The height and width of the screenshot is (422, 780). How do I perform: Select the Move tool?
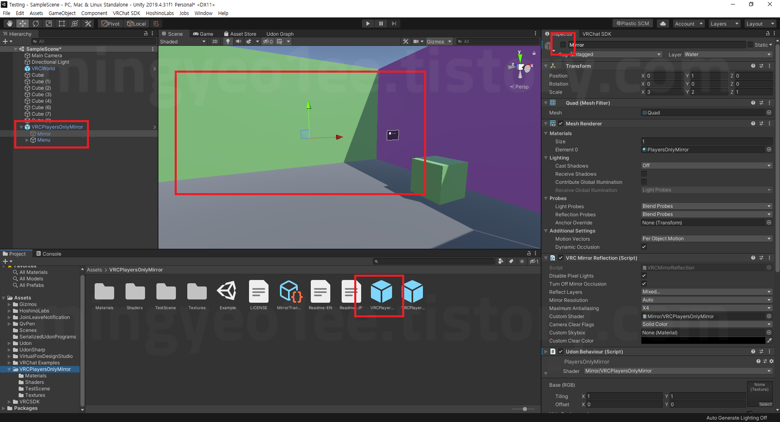[23, 24]
